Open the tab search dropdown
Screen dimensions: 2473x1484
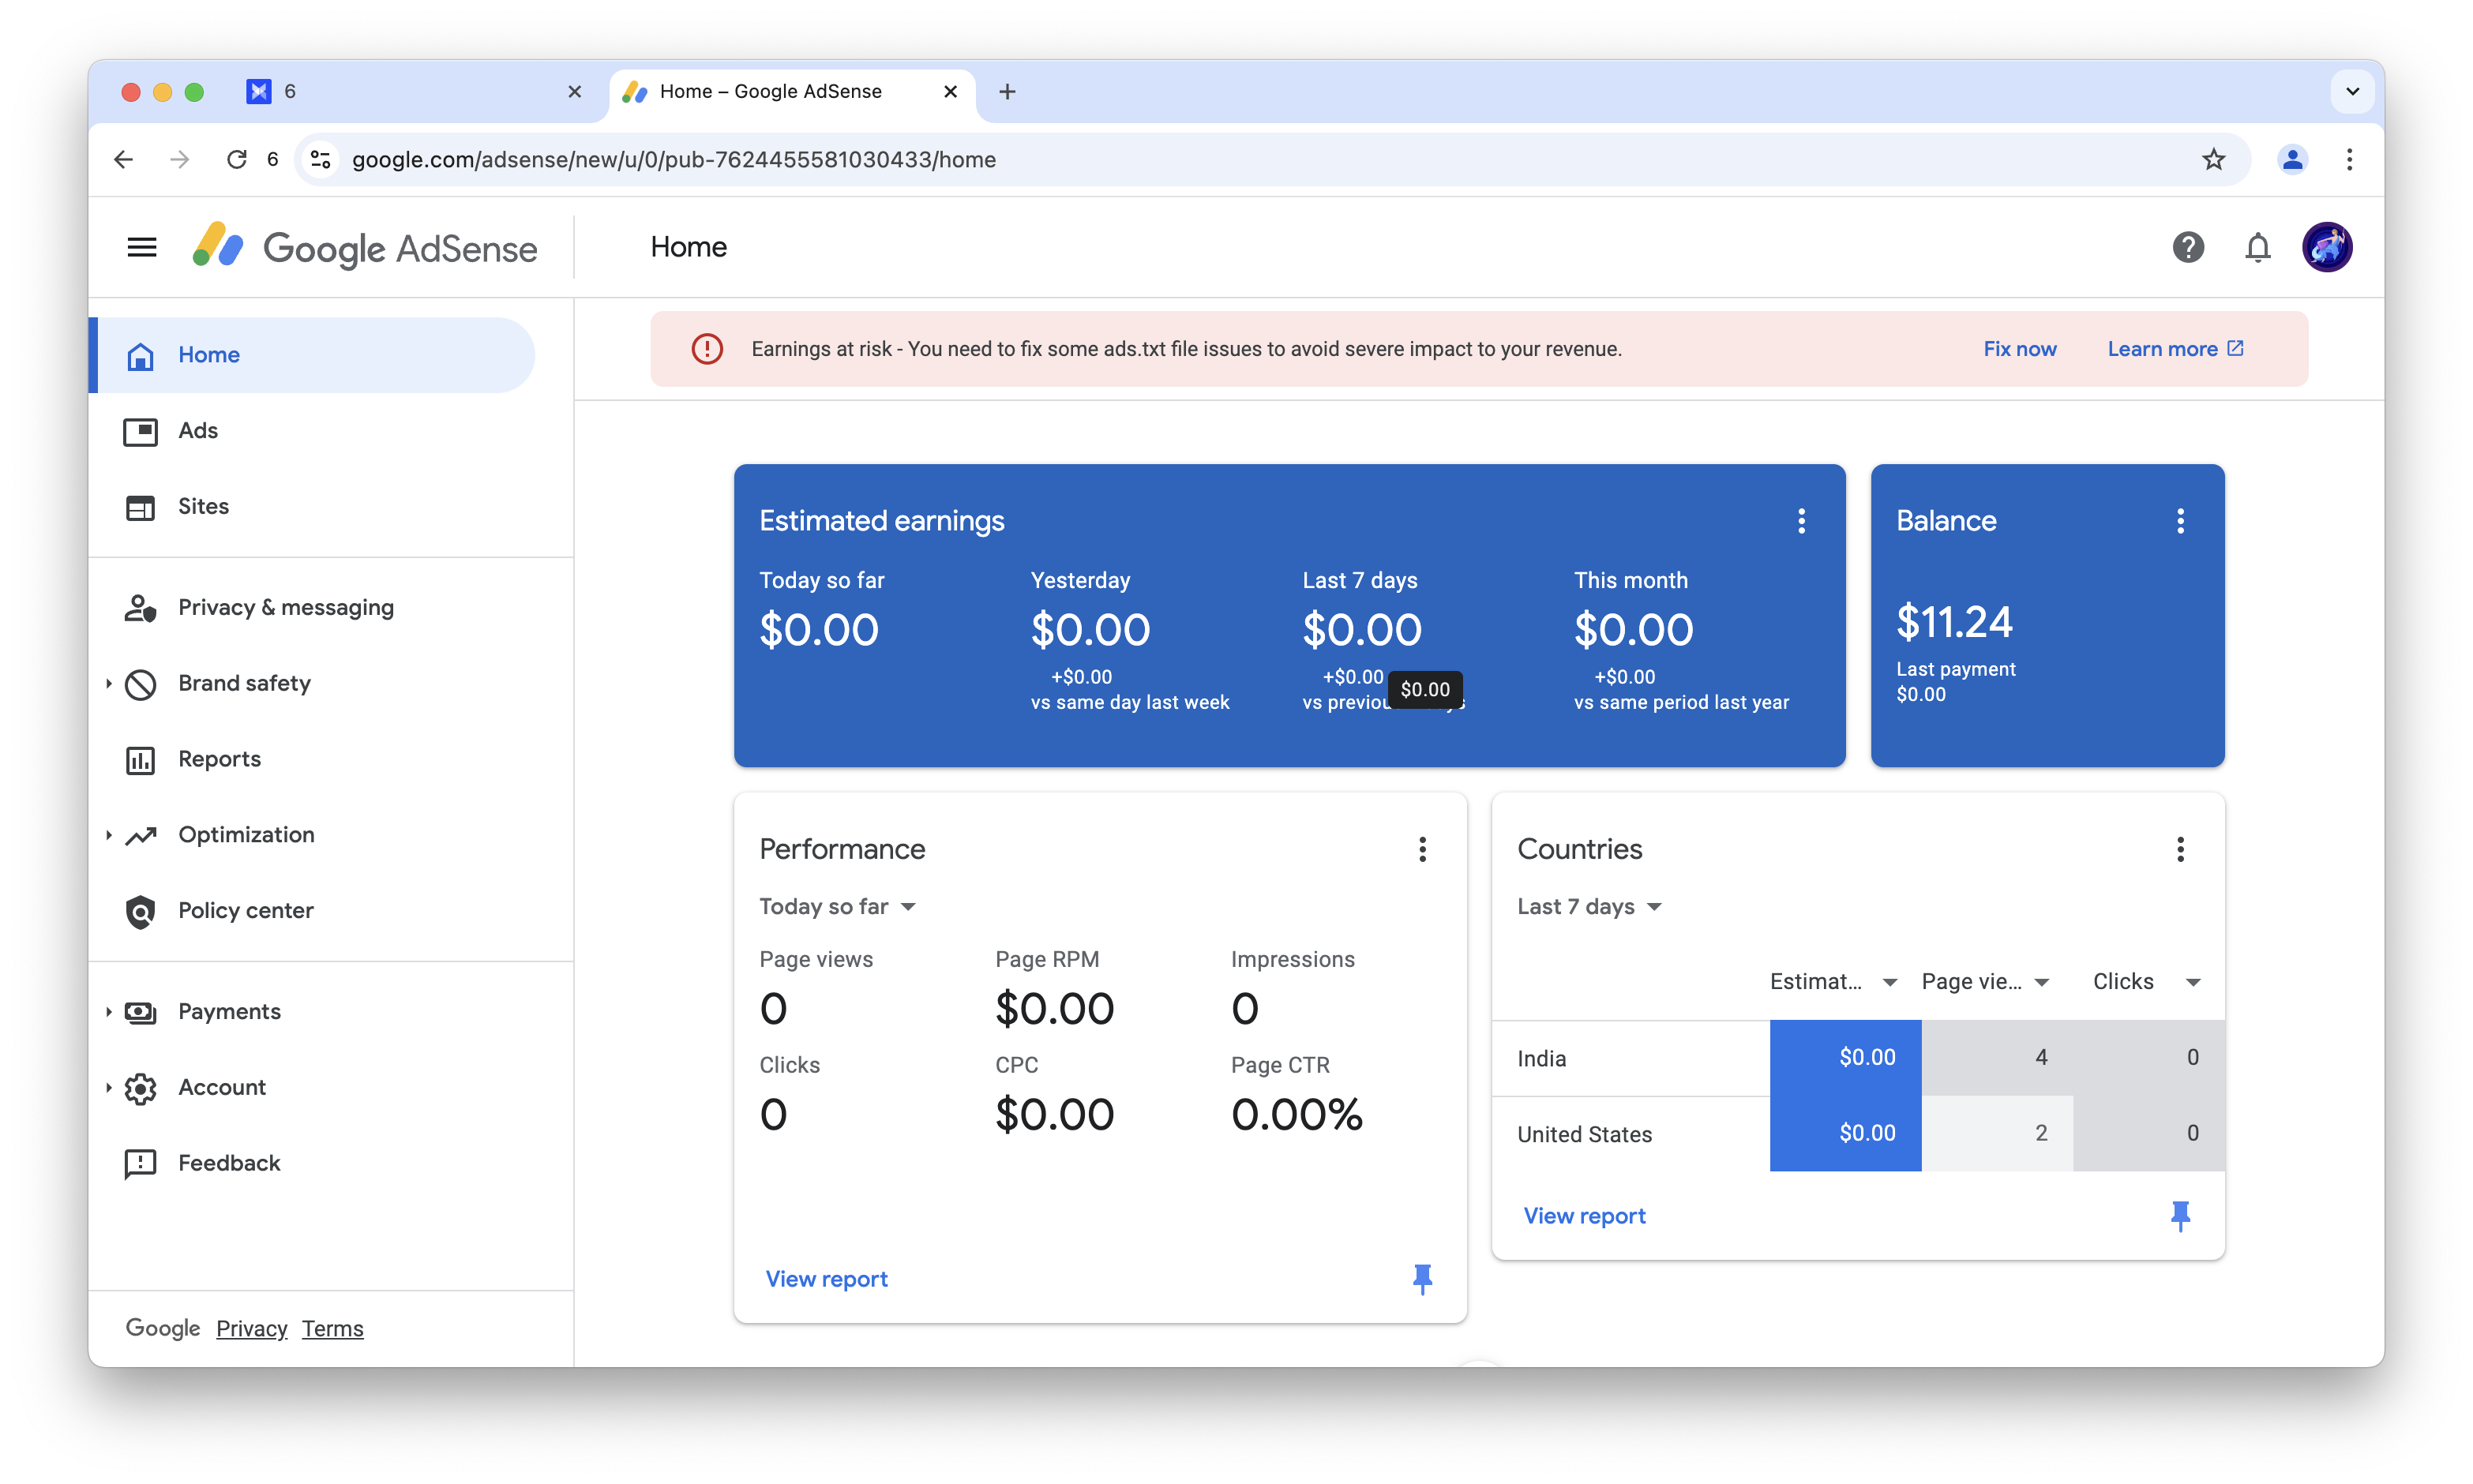click(2352, 92)
